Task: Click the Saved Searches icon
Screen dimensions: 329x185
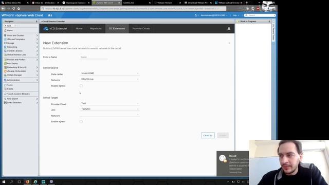Action: [5, 103]
